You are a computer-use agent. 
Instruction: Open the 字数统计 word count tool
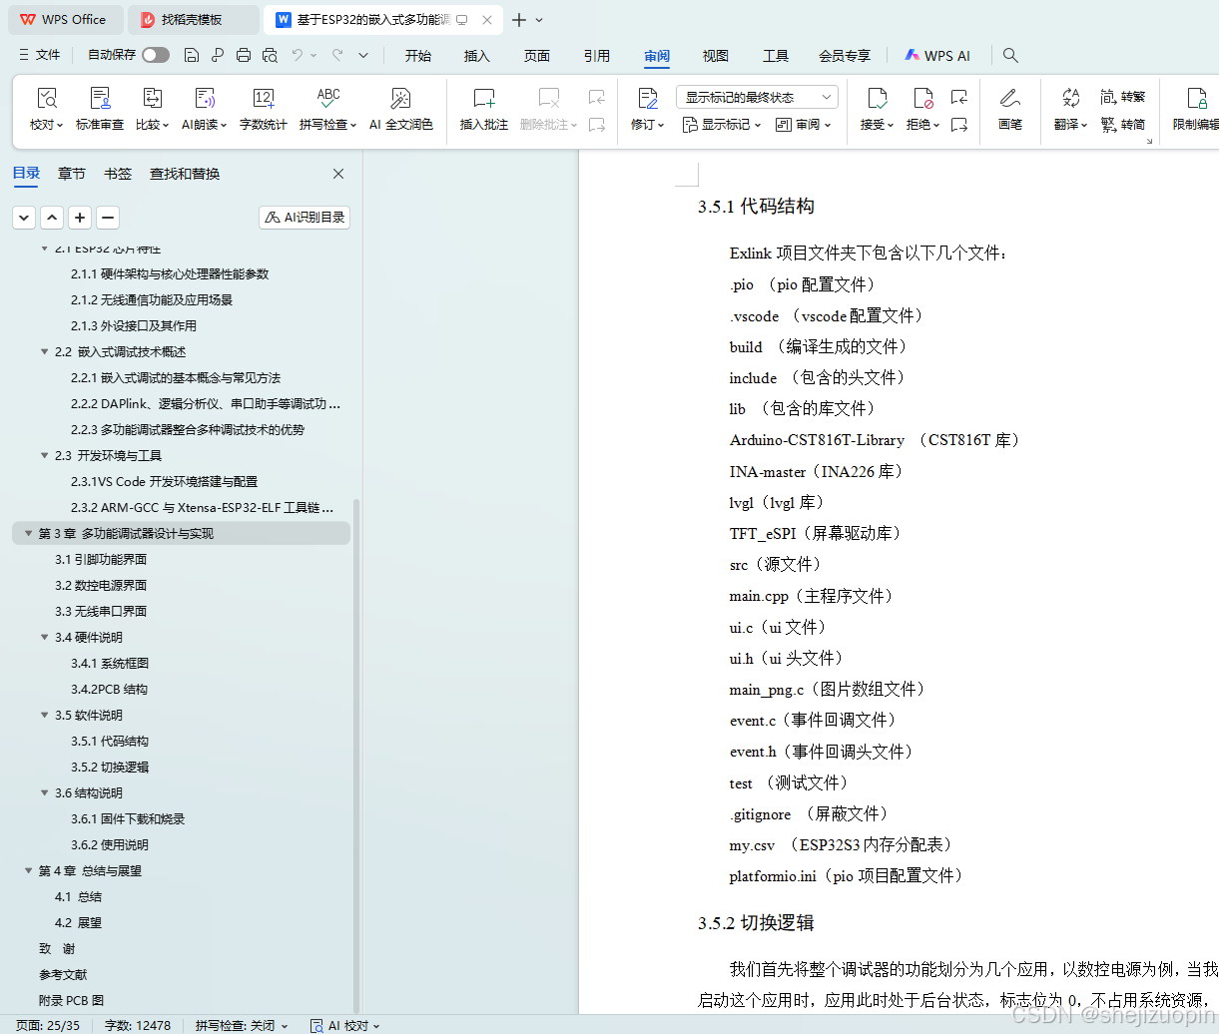click(x=263, y=108)
